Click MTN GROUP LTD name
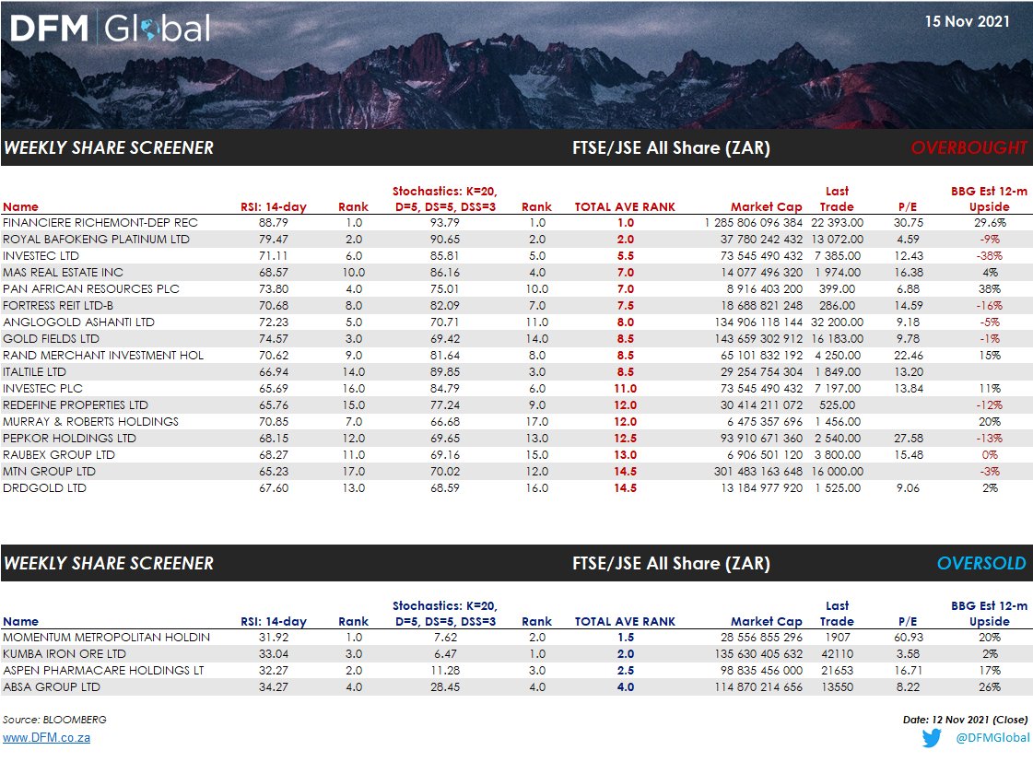 (49, 472)
